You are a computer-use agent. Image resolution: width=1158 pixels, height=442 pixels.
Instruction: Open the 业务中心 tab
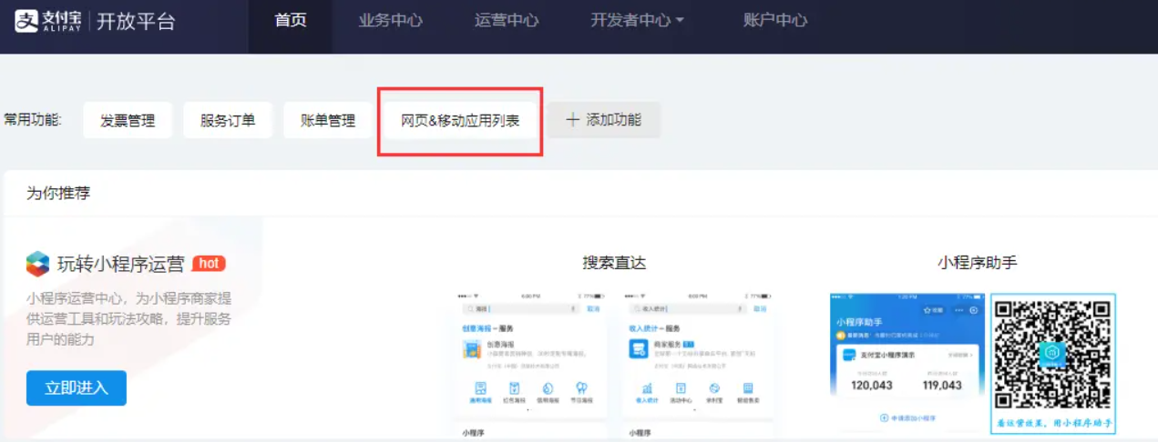391,20
